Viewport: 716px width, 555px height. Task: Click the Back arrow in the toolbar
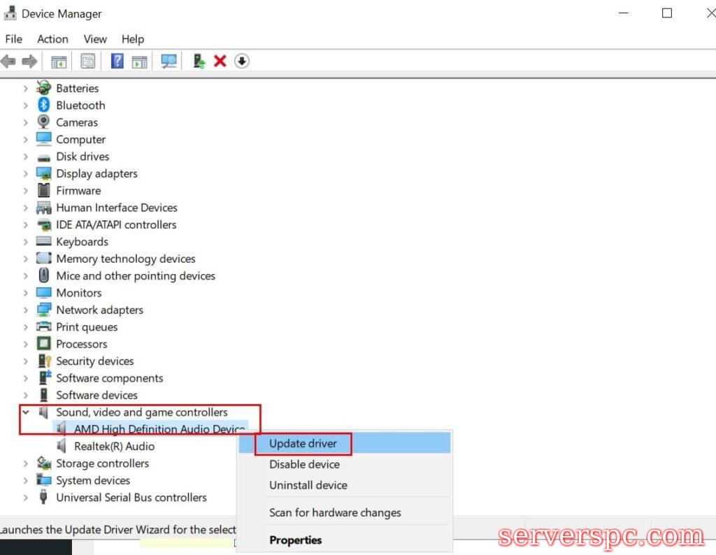pos(8,62)
